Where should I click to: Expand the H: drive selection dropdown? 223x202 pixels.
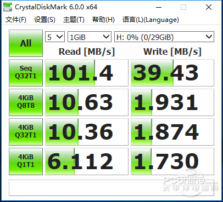[x=164, y=37]
